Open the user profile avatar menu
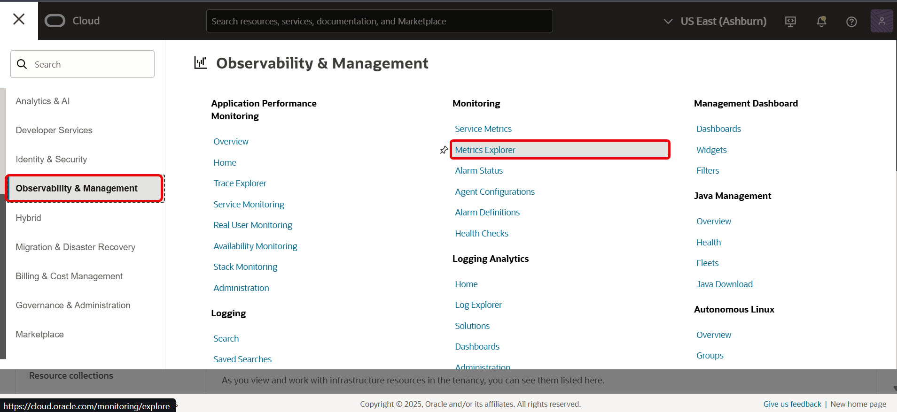 coord(881,21)
